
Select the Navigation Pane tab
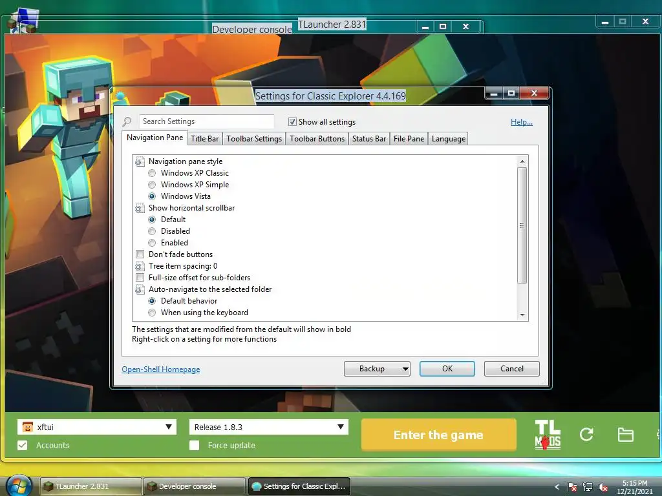click(155, 138)
